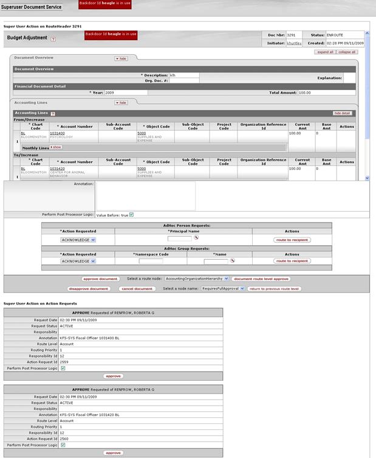Click the Annotation text area
Image resolution: width=376 pixels, height=458 pixels.
click(146, 196)
